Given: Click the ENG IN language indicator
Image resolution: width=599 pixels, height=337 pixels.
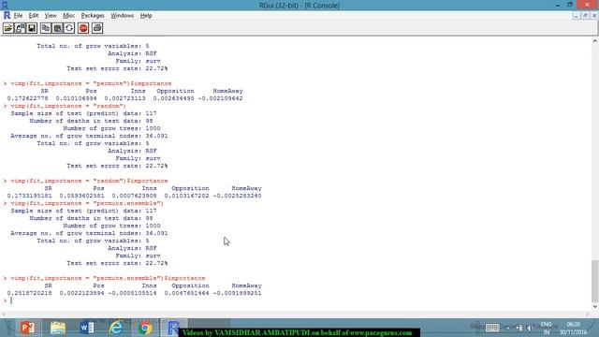Looking at the screenshot, I should click(547, 328).
